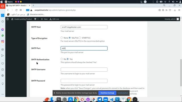This screenshot has height=102, width=182.
Task: Click muted notifications bell icon
Action: [x=141, y=2]
